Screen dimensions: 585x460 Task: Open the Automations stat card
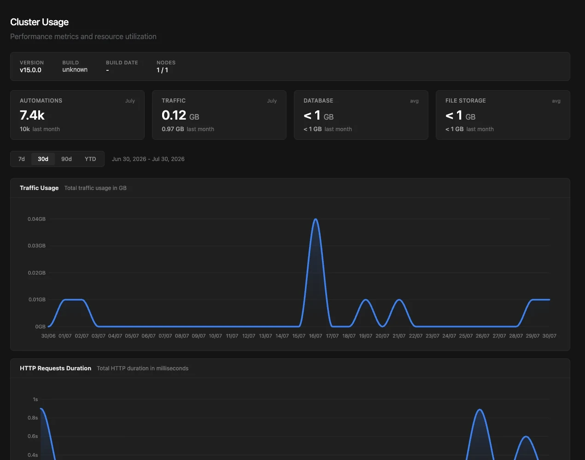tap(77, 115)
